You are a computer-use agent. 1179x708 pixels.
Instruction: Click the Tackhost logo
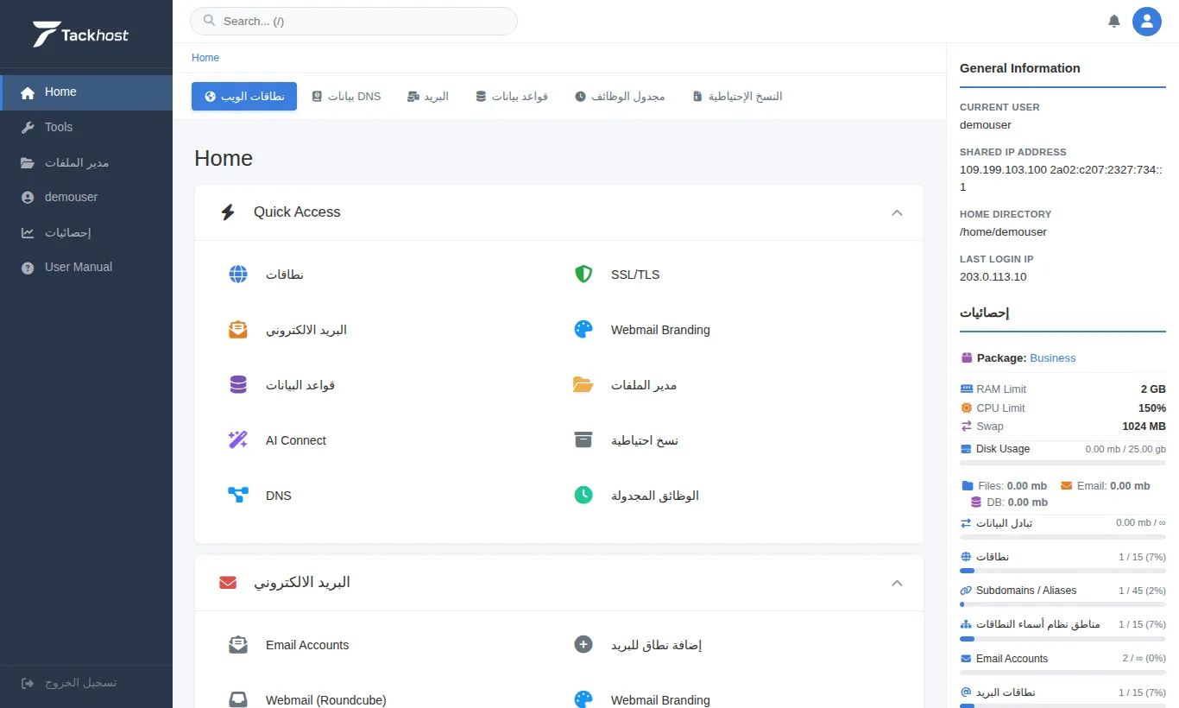pyautogui.click(x=80, y=35)
